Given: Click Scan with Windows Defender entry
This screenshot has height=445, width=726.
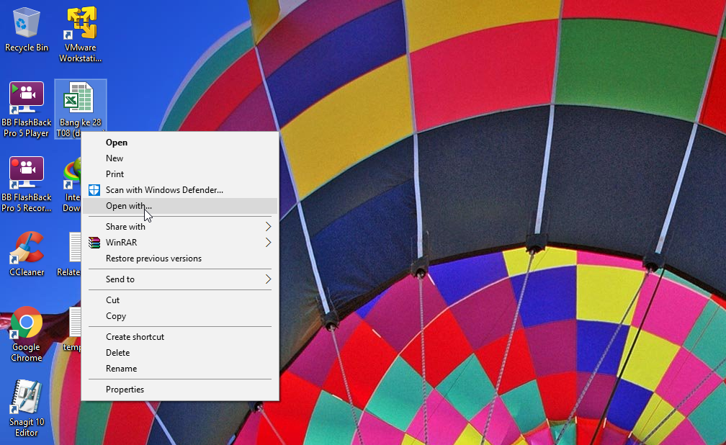Looking at the screenshot, I should point(181,190).
